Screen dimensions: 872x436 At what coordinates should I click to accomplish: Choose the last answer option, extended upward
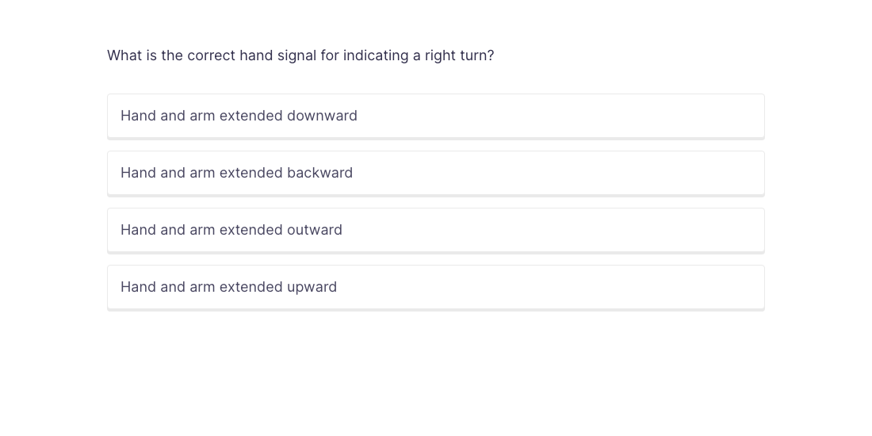point(435,287)
